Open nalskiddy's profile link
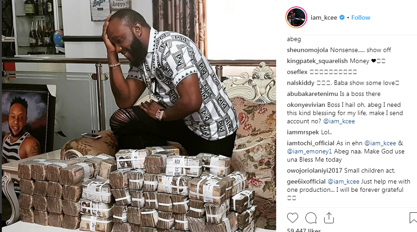This screenshot has height=232, width=417. [300, 83]
